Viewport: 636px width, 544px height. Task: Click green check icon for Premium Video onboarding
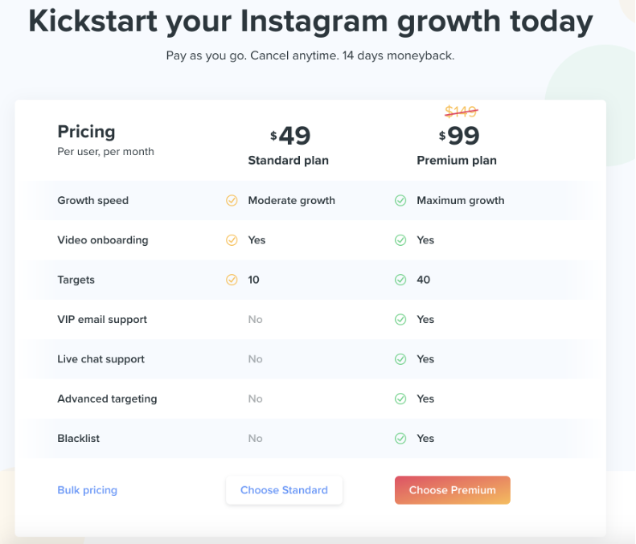click(400, 240)
